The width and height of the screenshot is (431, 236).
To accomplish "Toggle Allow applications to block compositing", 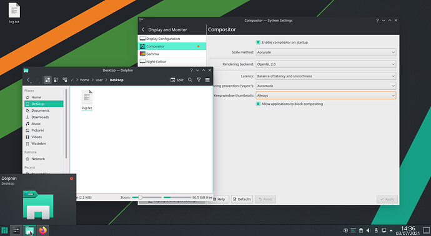I will click(258, 104).
